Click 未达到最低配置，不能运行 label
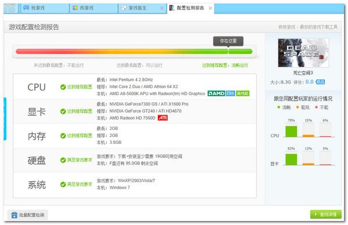The width and height of the screenshot is (348, 225). [x=59, y=65]
